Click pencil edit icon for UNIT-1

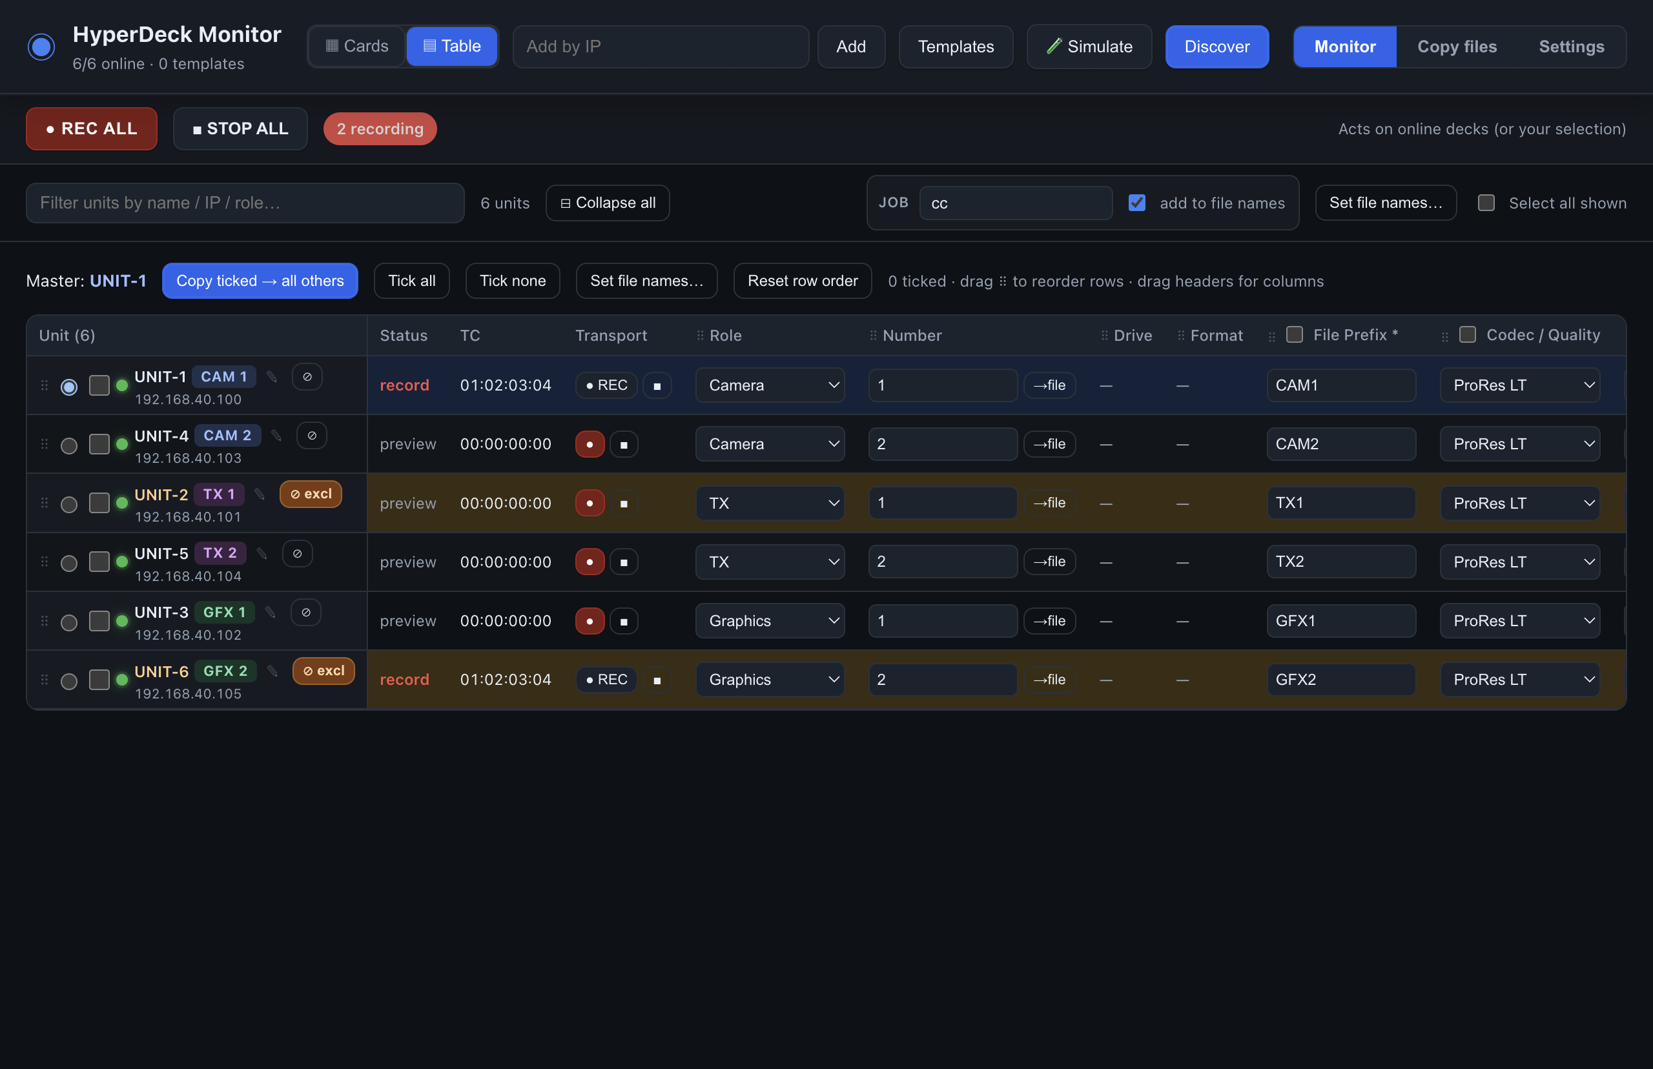point(272,377)
